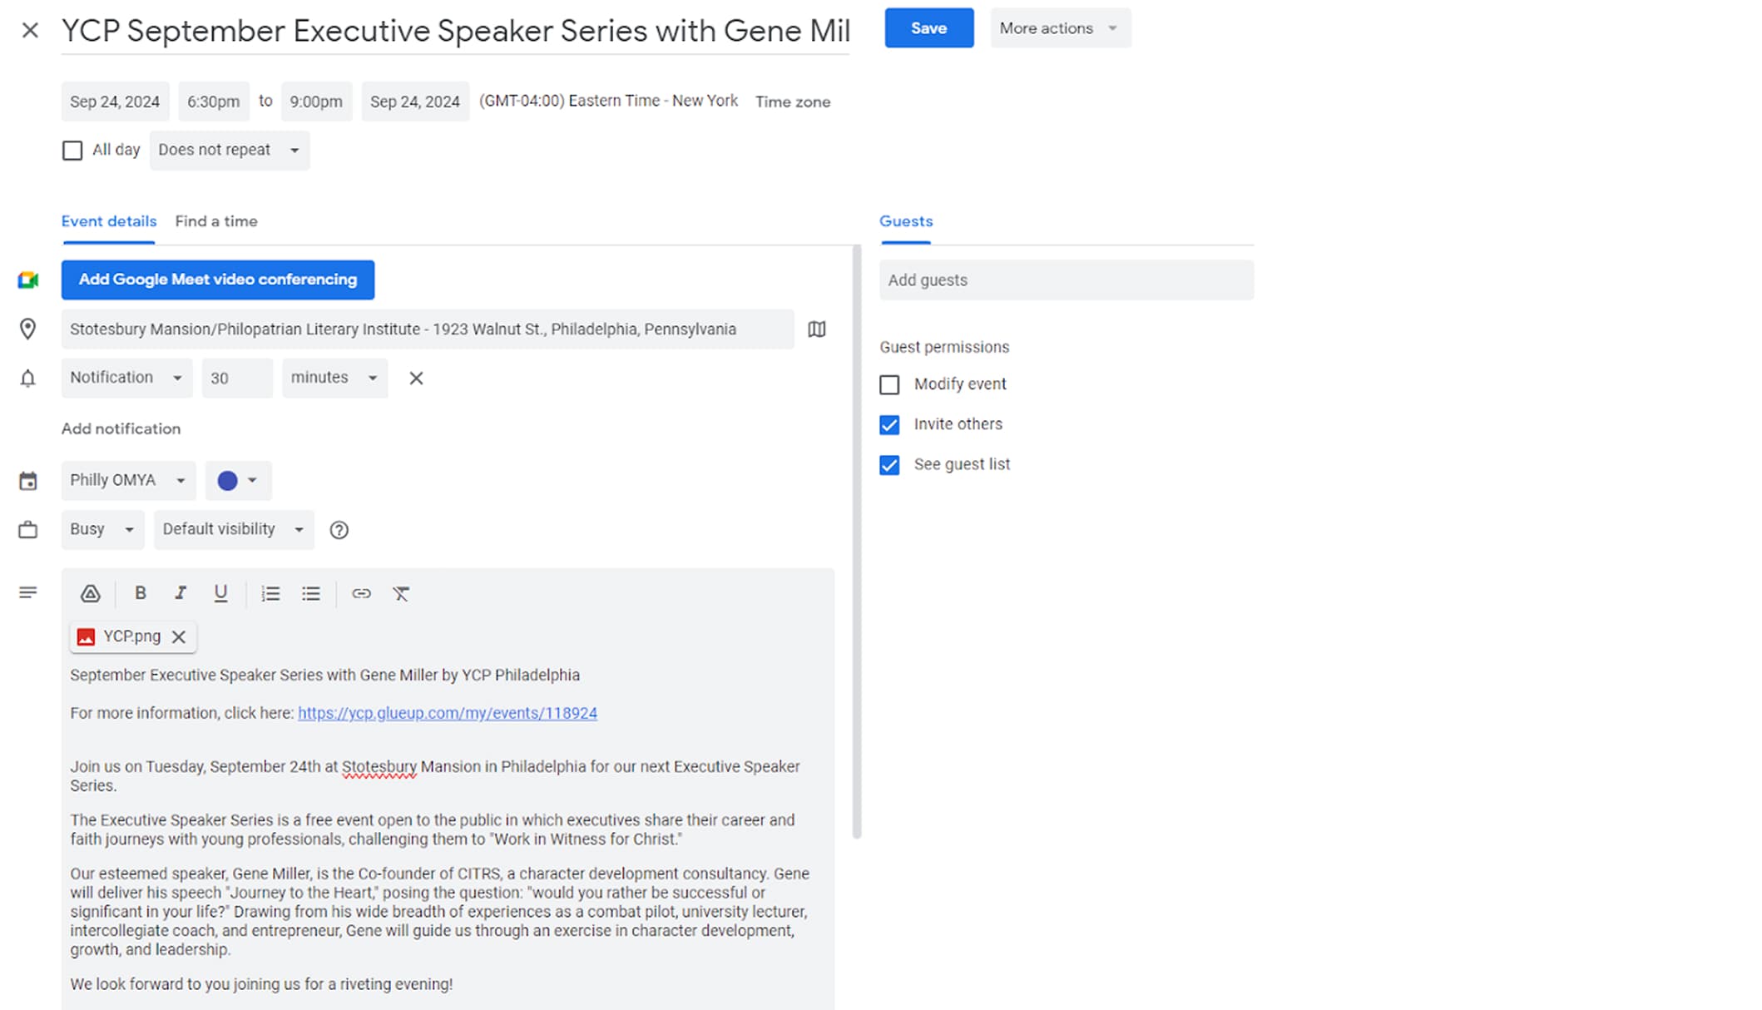Preview location in Maps
Viewport: 1762px width, 1010px height.
click(817, 329)
